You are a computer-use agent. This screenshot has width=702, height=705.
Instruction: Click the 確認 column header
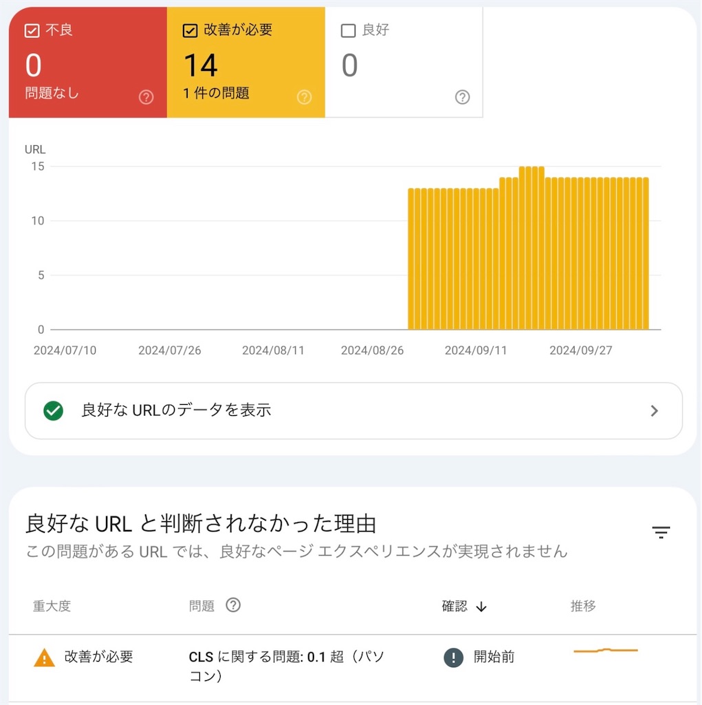click(454, 606)
